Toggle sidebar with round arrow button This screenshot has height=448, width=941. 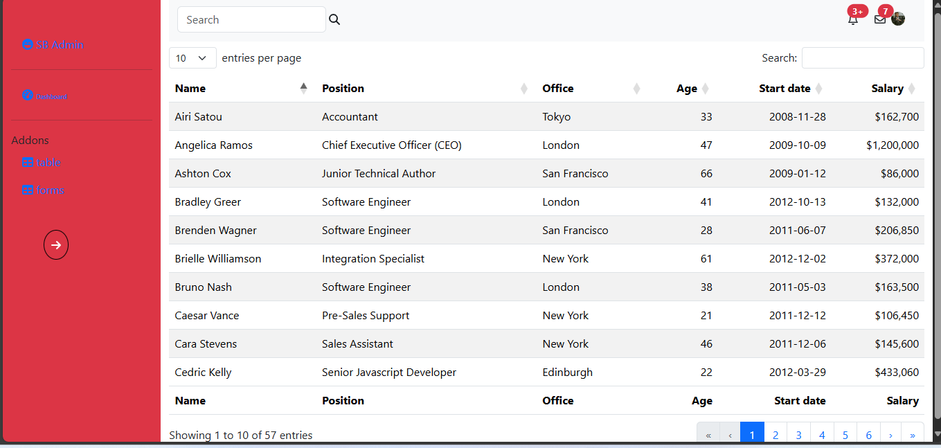click(x=56, y=245)
